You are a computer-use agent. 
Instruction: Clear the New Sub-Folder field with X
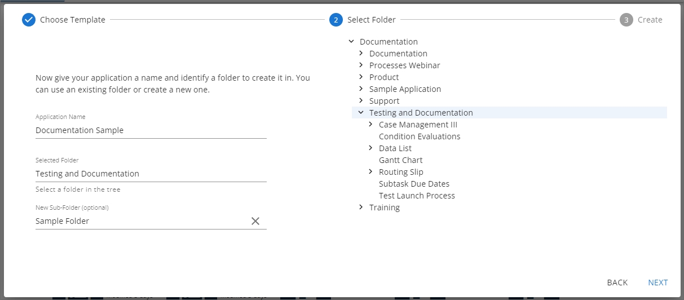(255, 221)
